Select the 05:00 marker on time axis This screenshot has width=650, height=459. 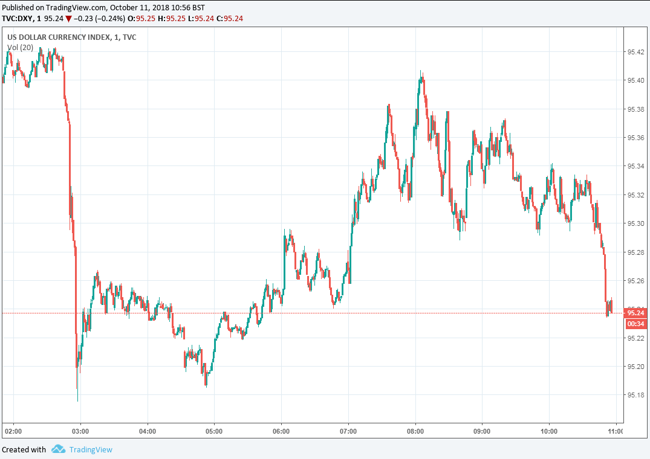(x=214, y=431)
